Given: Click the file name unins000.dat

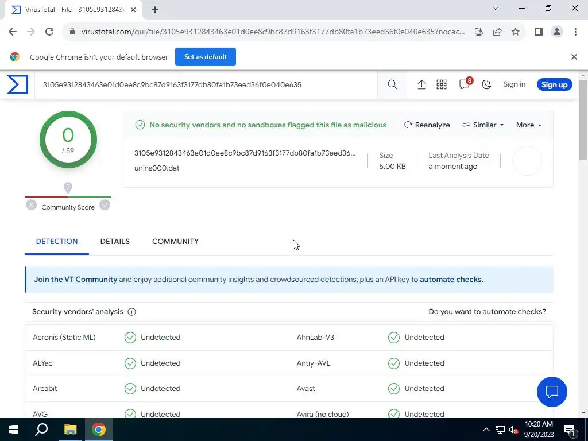Looking at the screenshot, I should [157, 168].
